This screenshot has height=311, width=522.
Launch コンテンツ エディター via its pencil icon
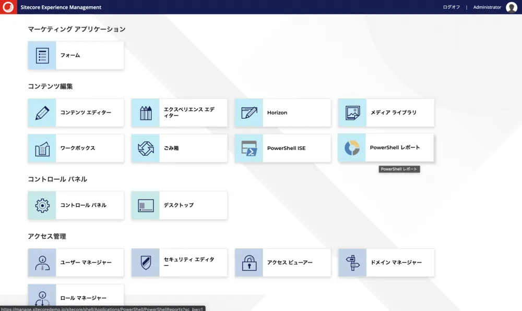point(42,113)
